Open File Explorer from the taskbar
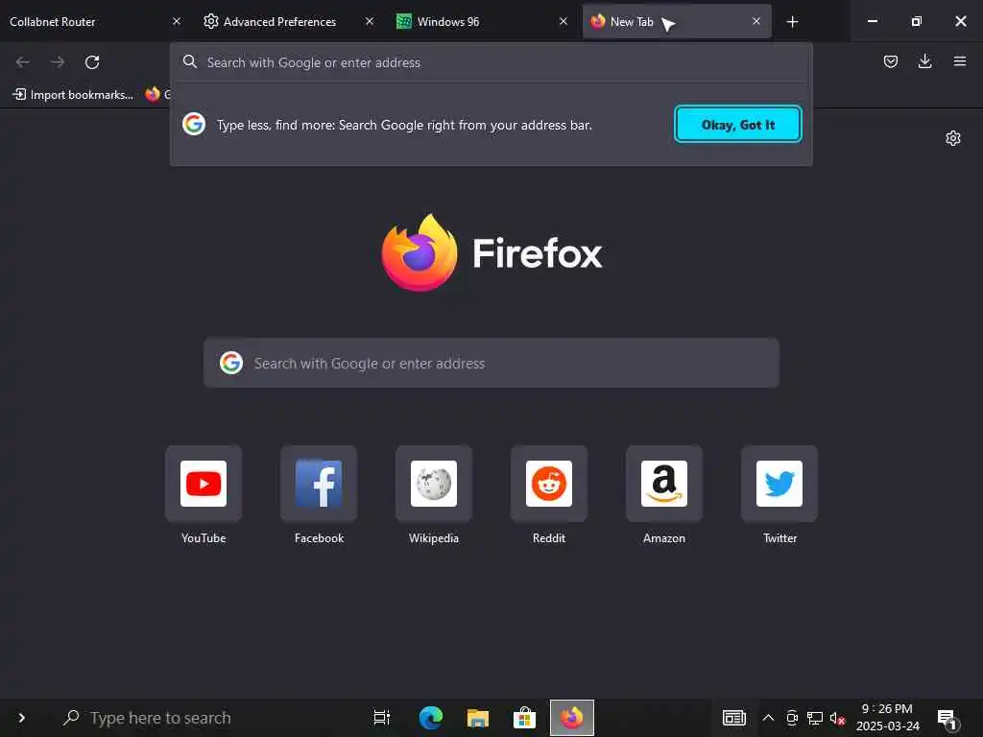 [x=478, y=718]
